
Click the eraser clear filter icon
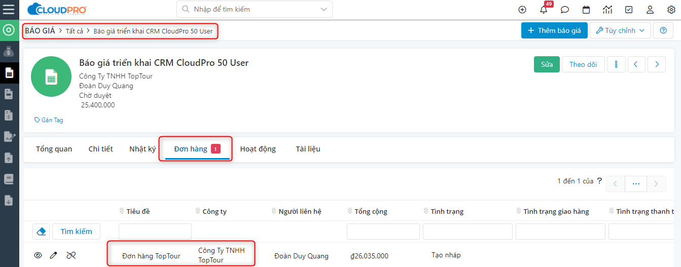pos(41,232)
